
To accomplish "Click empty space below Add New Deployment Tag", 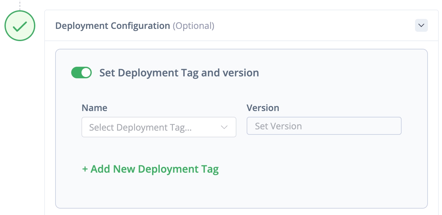I will (241, 191).
